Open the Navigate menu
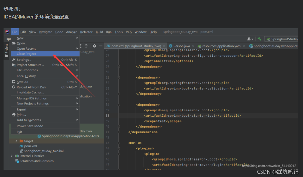The image size is (303, 177). (x=46, y=32)
